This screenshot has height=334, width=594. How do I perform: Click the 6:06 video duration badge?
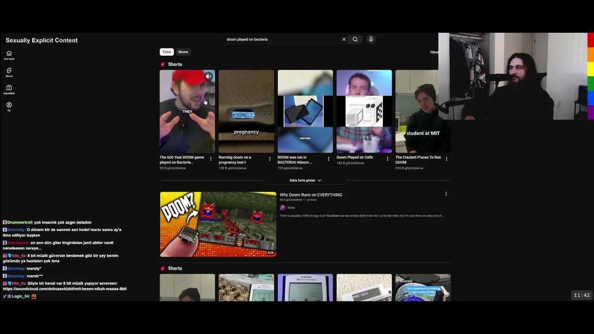click(x=271, y=253)
